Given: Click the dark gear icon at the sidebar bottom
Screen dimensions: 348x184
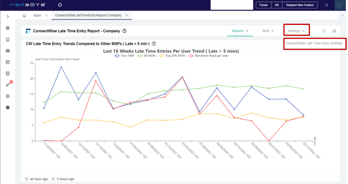Looking at the screenshot, I should (x=8, y=108).
